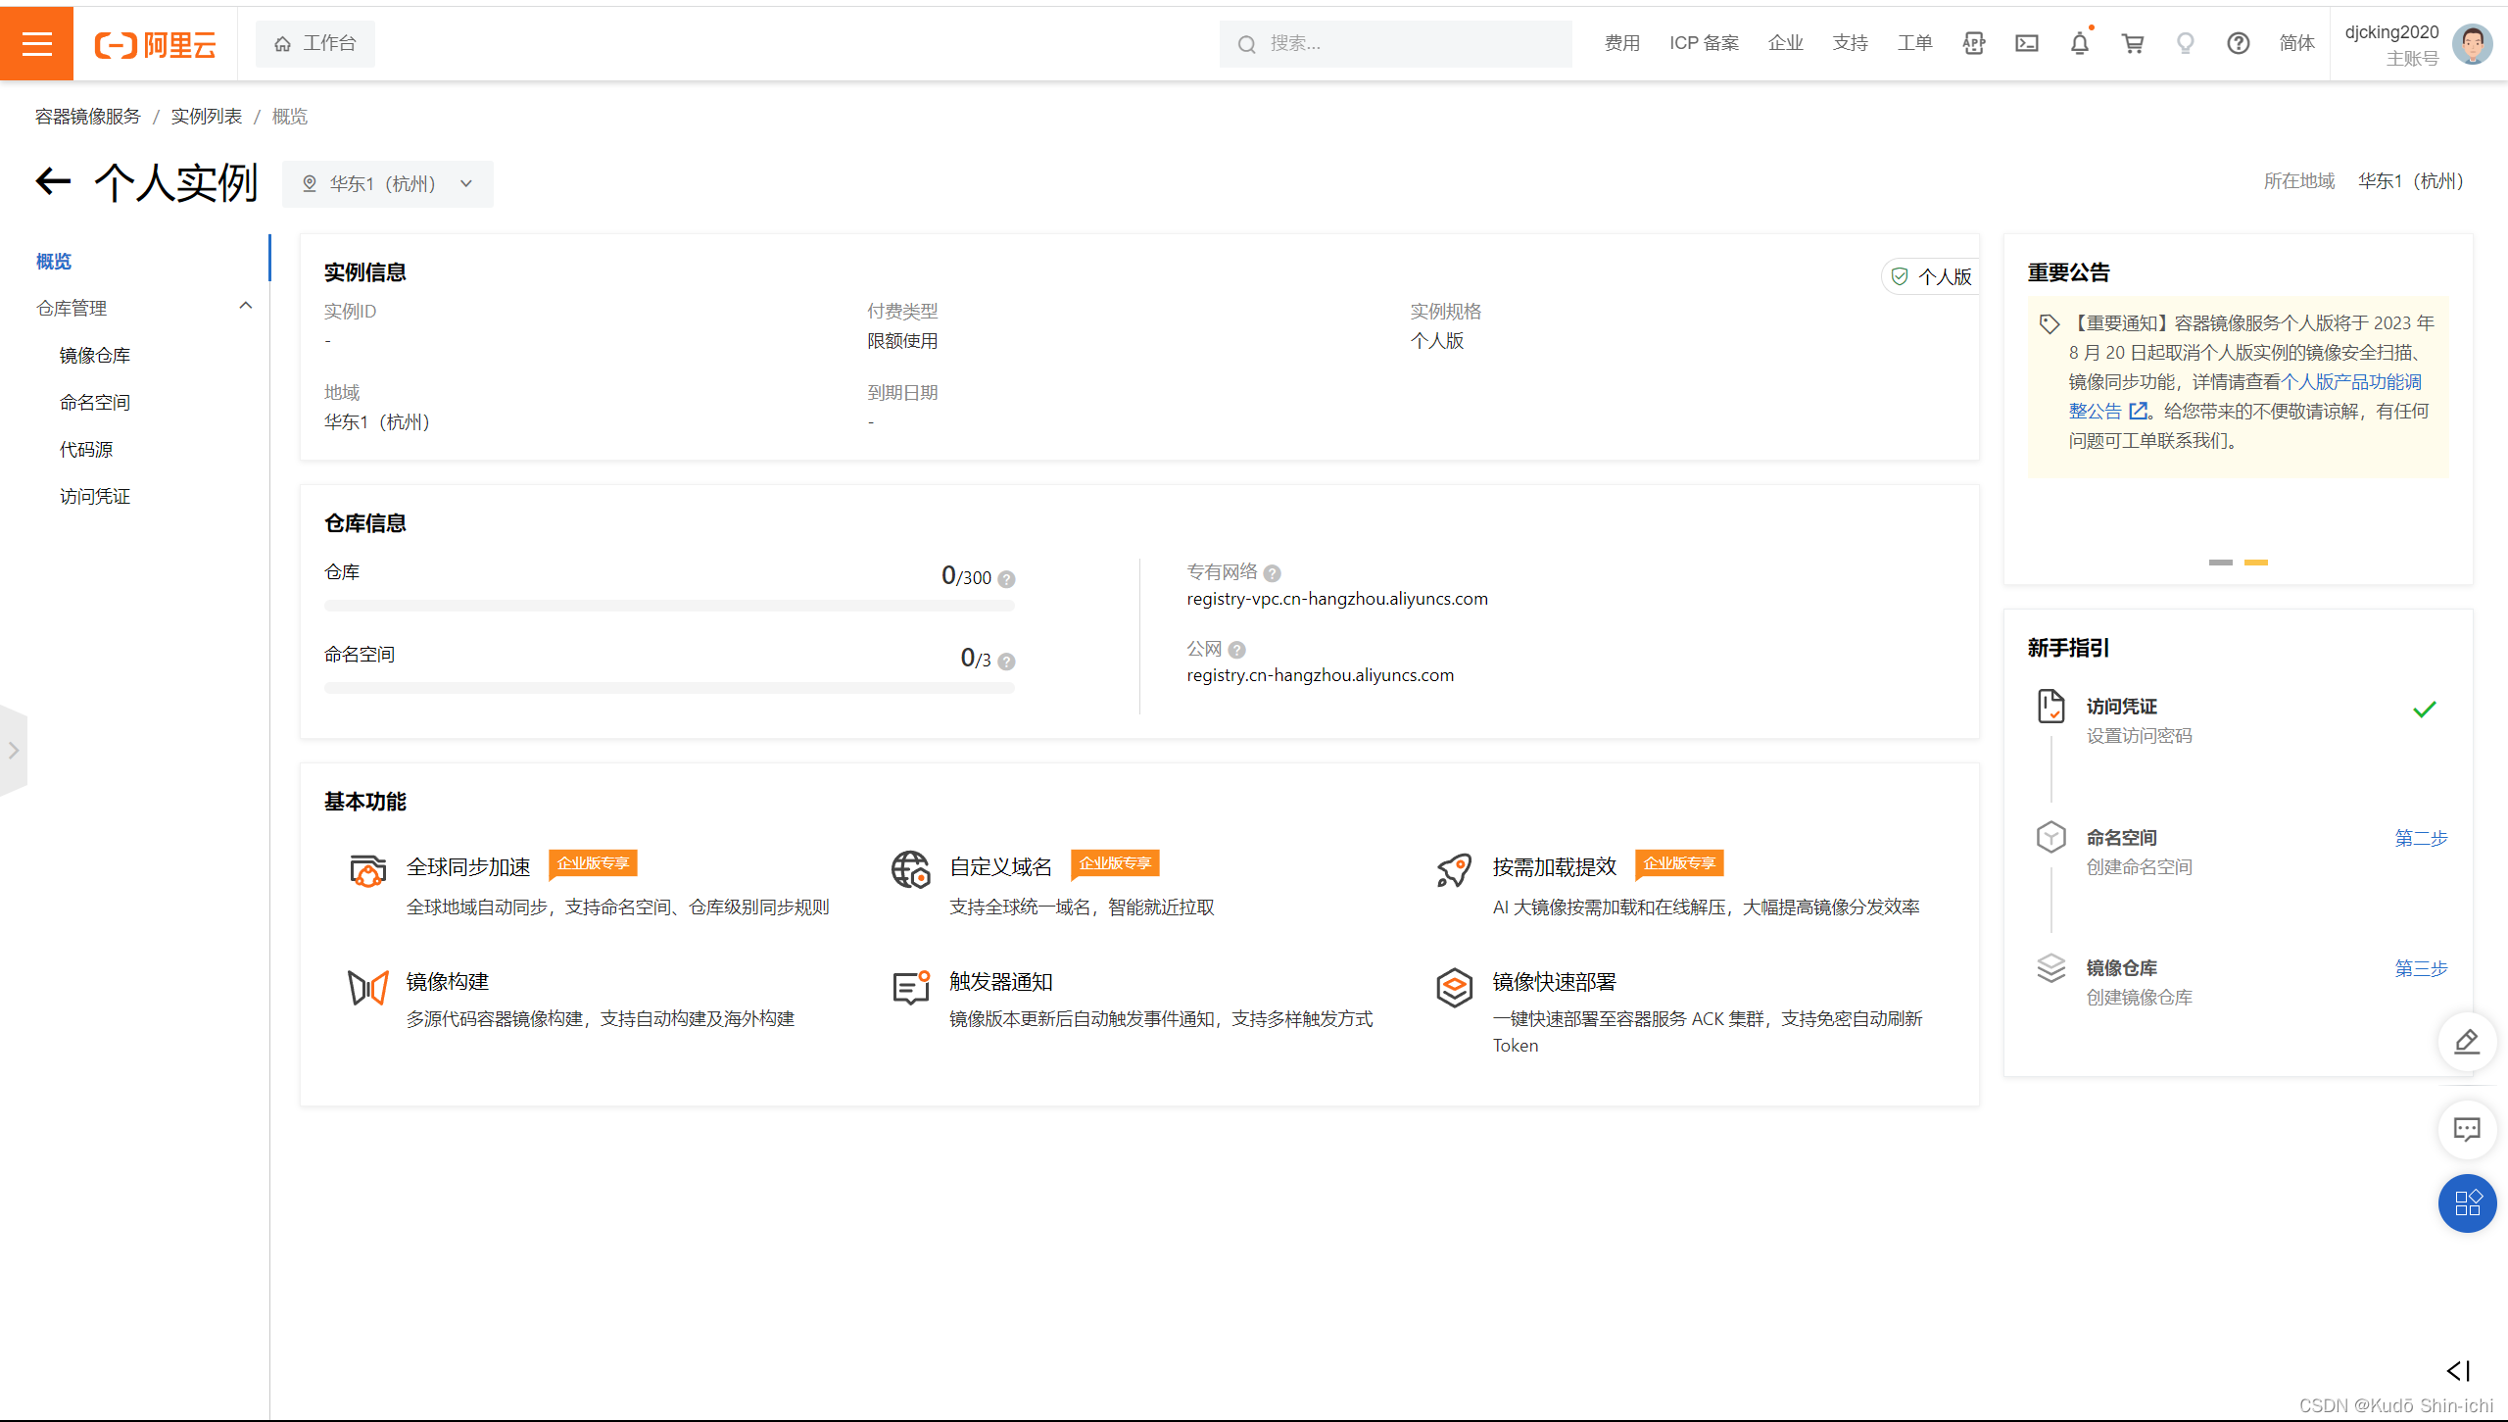Viewport: 2508px width, 1422px height.
Task: Click the back arrow beside 个人实例
Action: point(54,181)
